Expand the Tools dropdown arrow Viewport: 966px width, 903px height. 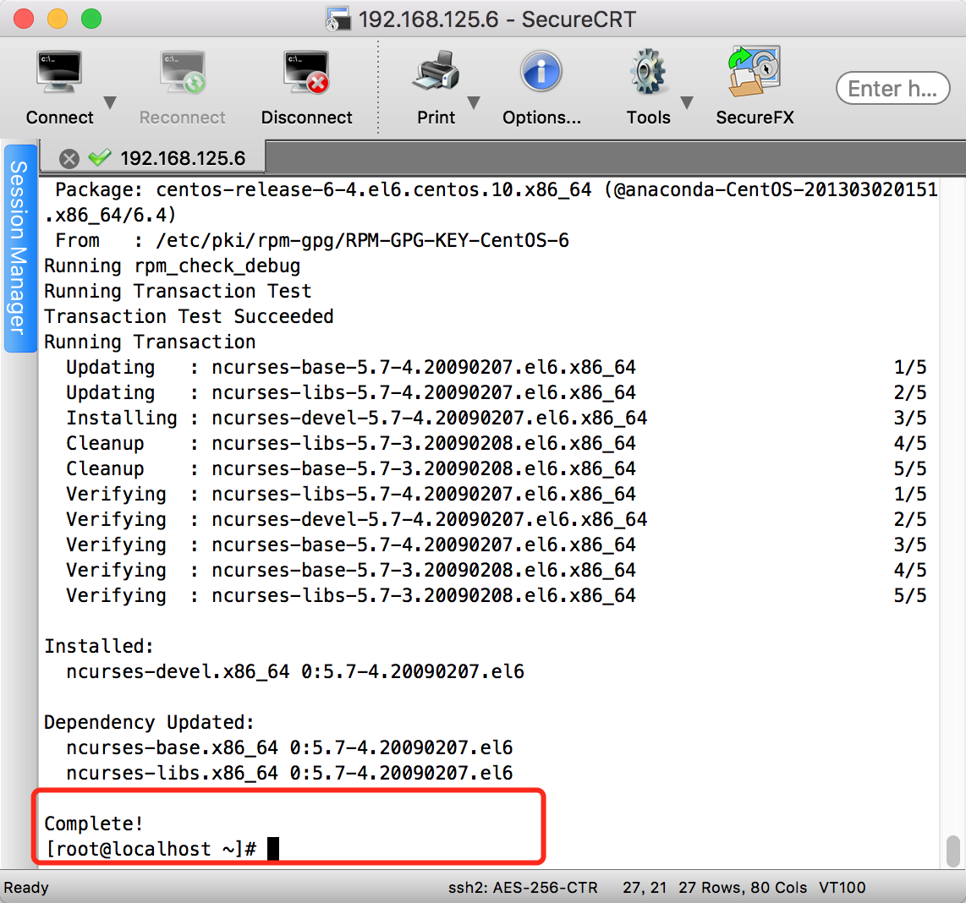pyautogui.click(x=687, y=102)
